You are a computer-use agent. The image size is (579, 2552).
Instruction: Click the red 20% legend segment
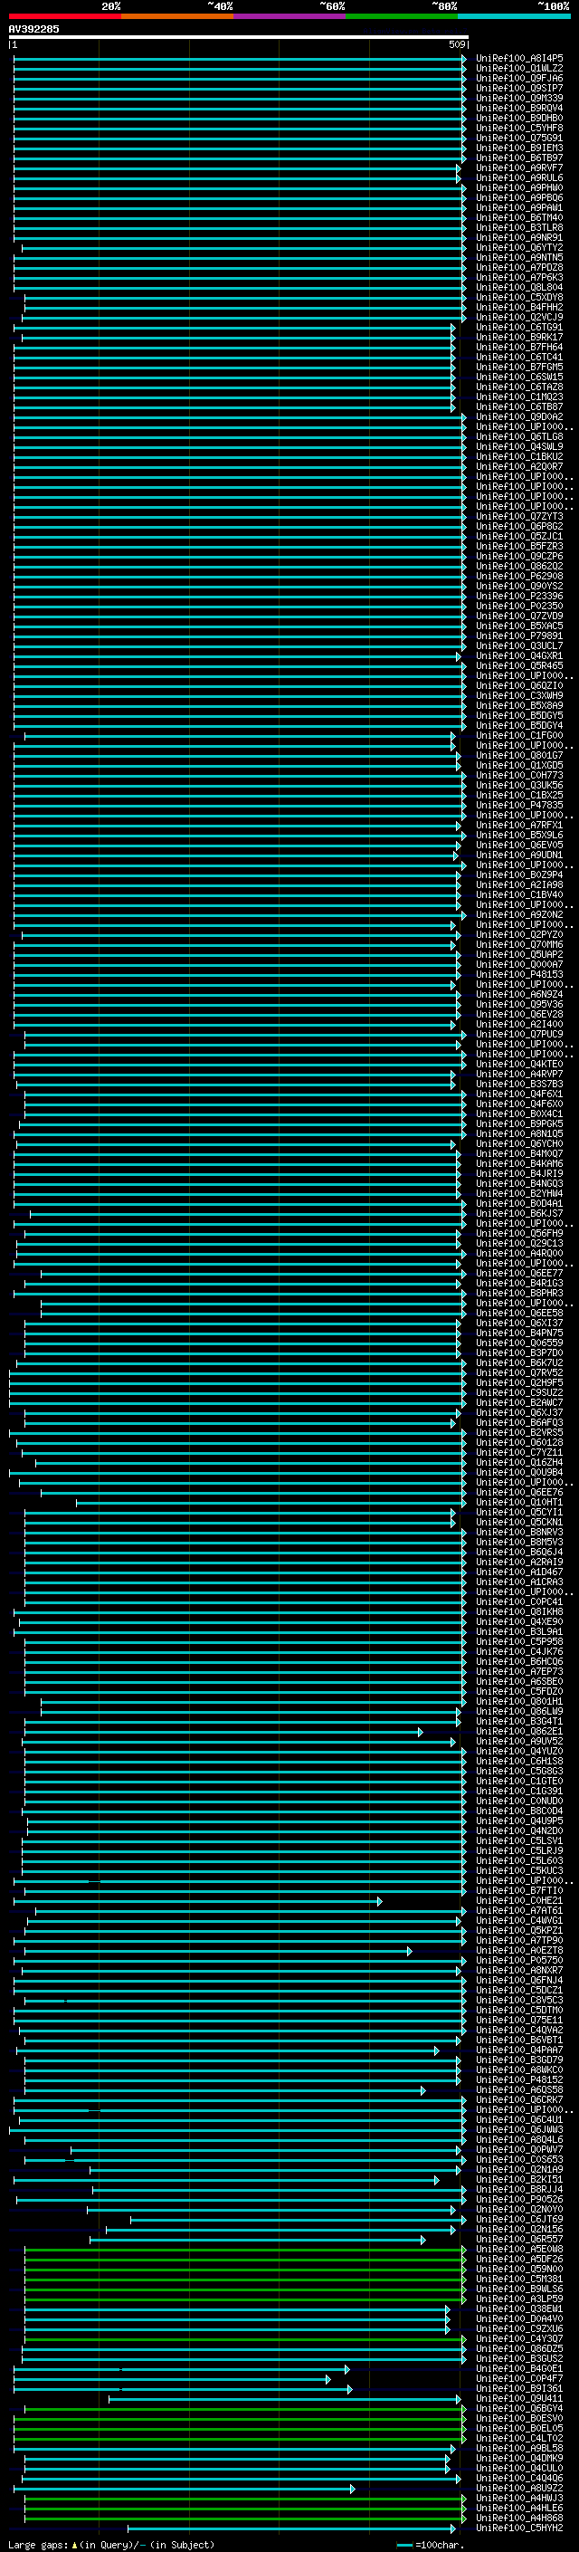[64, 16]
